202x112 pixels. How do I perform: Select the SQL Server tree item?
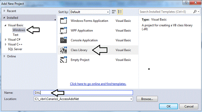click(15, 49)
